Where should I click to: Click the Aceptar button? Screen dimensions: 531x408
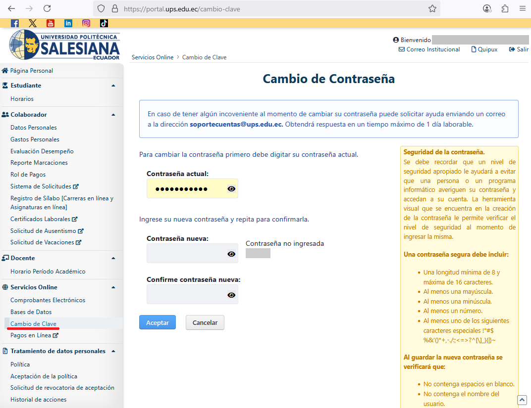coord(158,322)
